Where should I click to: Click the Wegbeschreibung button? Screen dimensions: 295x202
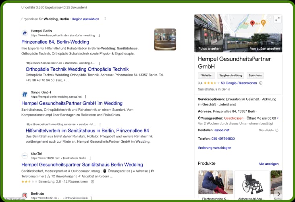[231, 76]
